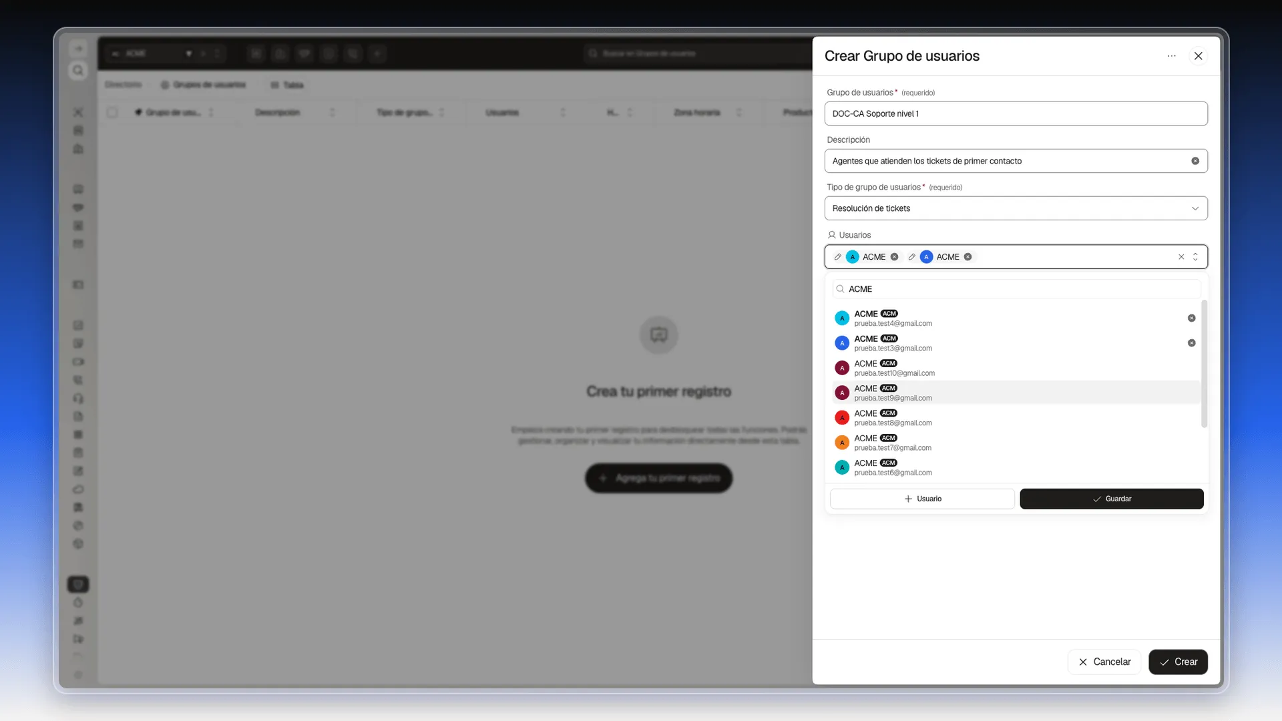This screenshot has width=1282, height=721.
Task: Select user prueba.test7@gmail.com
Action: [1015, 443]
